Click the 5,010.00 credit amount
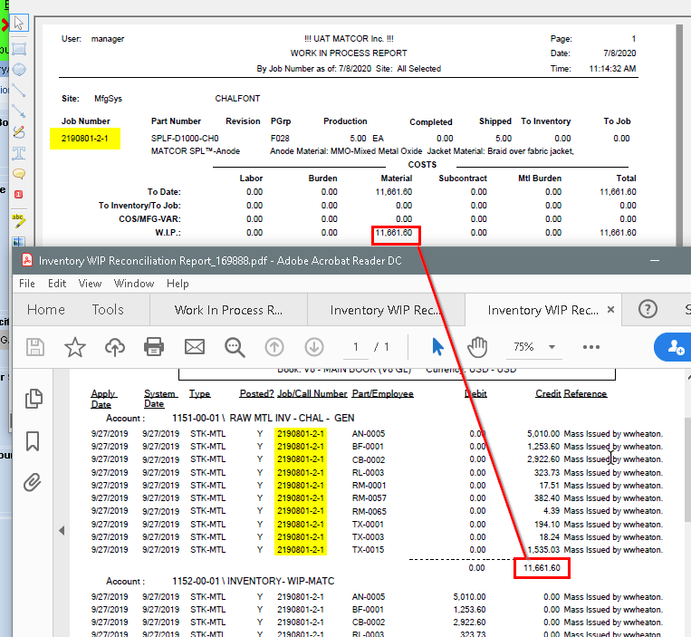Viewport: 691px width, 637px height. coord(543,434)
